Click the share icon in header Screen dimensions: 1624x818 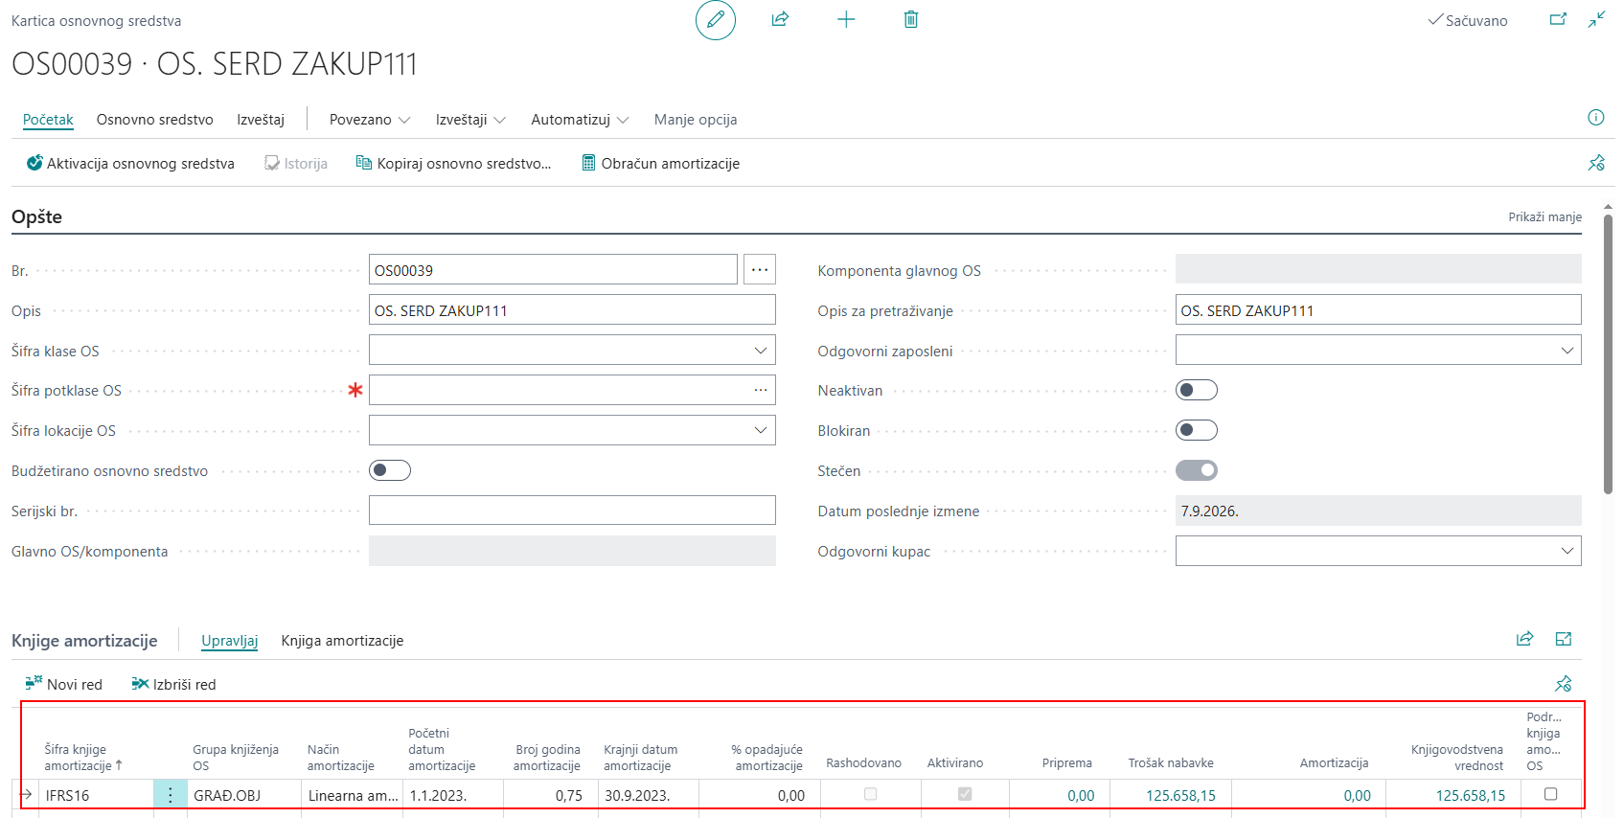coord(780,19)
